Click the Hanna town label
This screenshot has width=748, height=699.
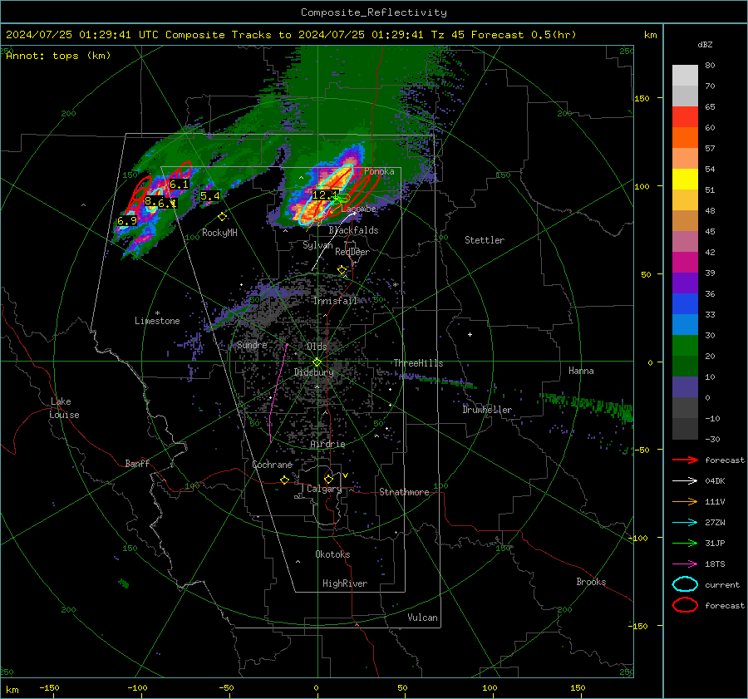point(581,371)
